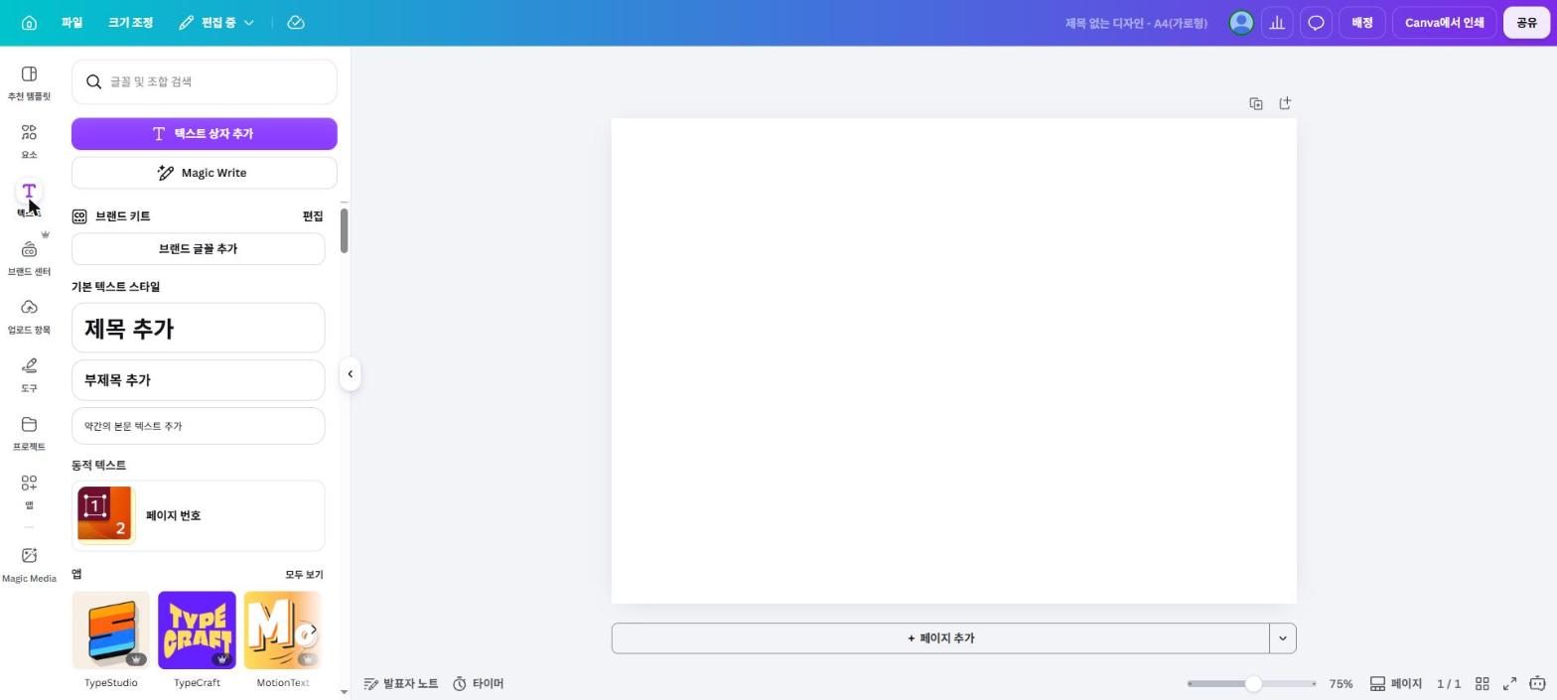This screenshot has width=1557, height=700.
Task: Add a subheading with 부제목 추가
Action: coord(199,380)
